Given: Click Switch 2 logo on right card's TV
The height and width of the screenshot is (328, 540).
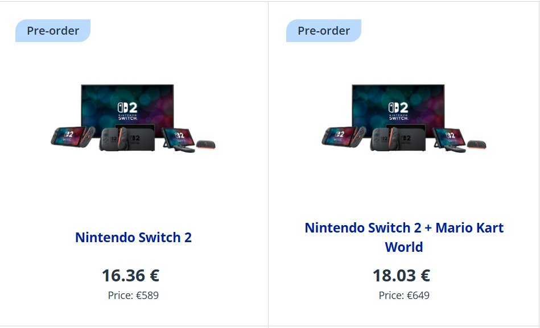Looking at the screenshot, I should coord(398,110).
